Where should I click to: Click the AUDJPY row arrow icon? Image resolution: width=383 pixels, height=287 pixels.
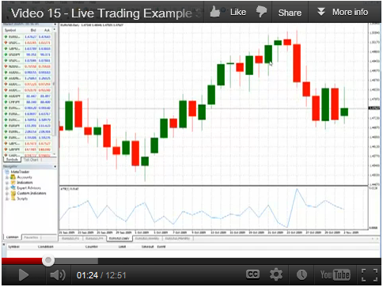[x=6, y=96]
